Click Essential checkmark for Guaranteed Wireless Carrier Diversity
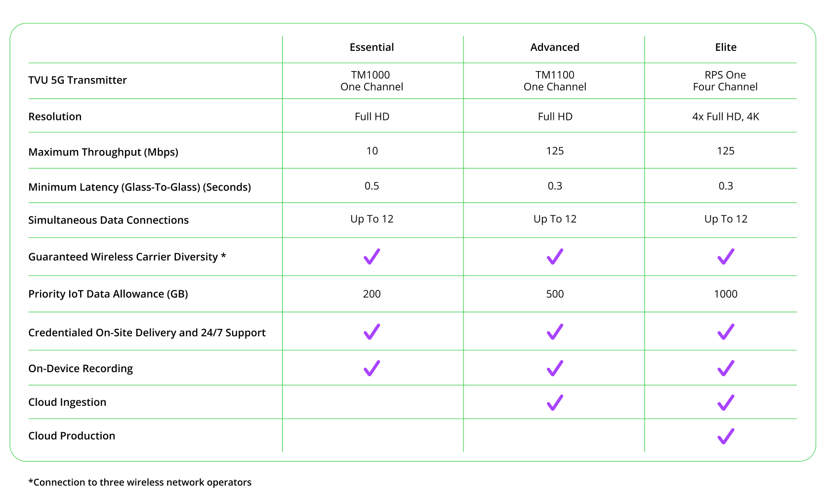The height and width of the screenshot is (502, 829). [372, 256]
